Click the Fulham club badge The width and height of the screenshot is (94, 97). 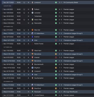tap(32, 9)
